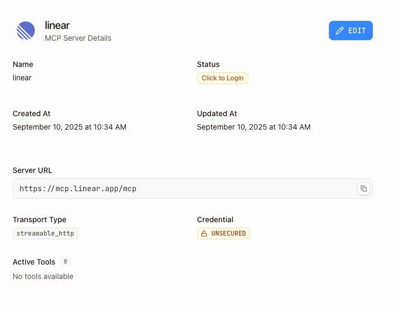The image size is (398, 309).
Task: Select the Server URL text field
Action: (x=182, y=189)
